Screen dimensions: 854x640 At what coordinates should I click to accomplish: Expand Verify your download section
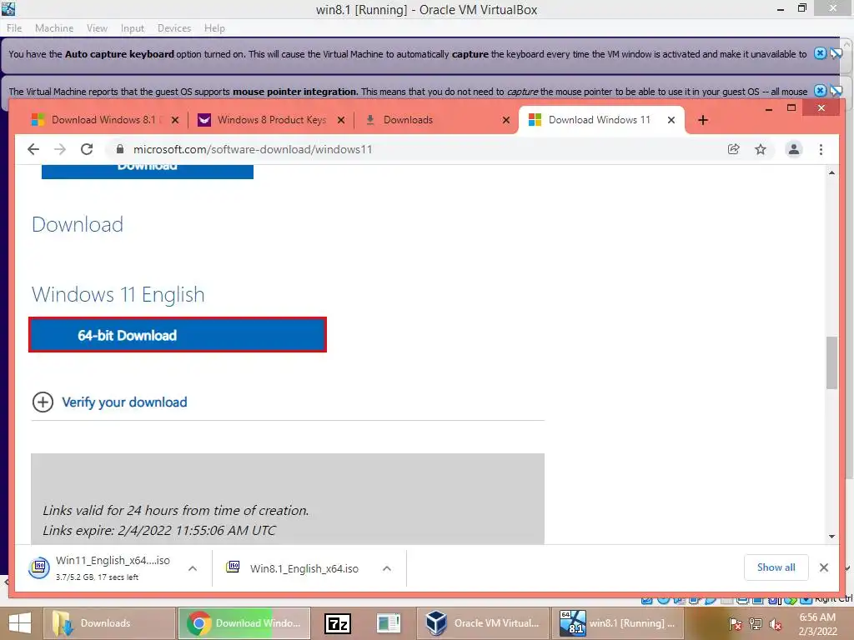pyautogui.click(x=43, y=402)
